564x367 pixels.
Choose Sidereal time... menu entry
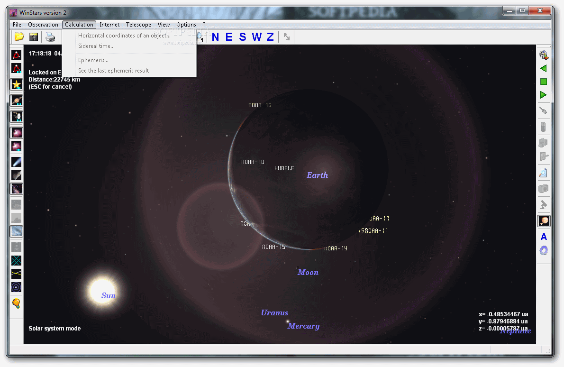point(129,46)
